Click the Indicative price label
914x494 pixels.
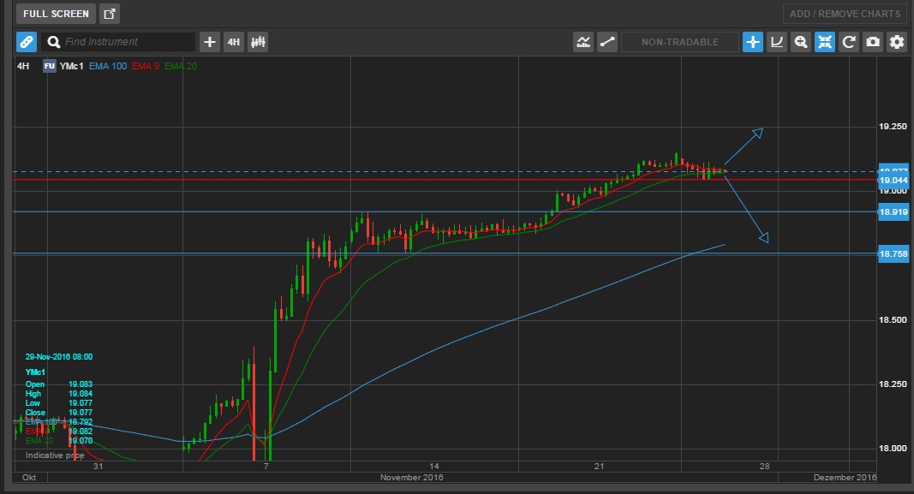tap(55, 455)
